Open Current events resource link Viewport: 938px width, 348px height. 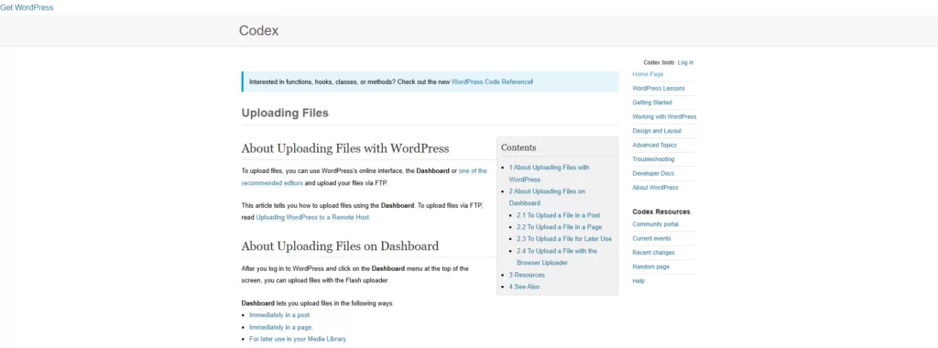651,239
